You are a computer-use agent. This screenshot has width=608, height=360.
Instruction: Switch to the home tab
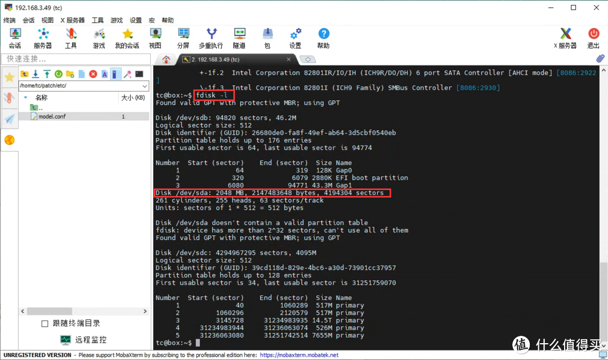click(166, 60)
